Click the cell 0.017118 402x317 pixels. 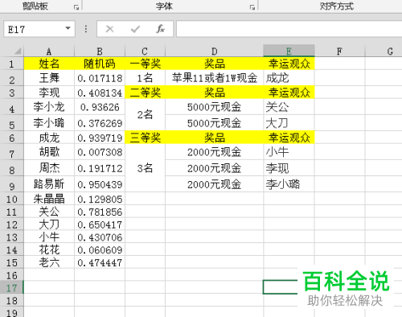[x=100, y=78]
